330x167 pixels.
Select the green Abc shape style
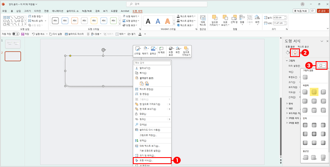(x=114, y=21)
